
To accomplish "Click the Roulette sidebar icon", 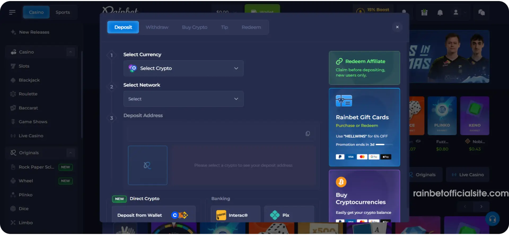I will tap(13, 94).
